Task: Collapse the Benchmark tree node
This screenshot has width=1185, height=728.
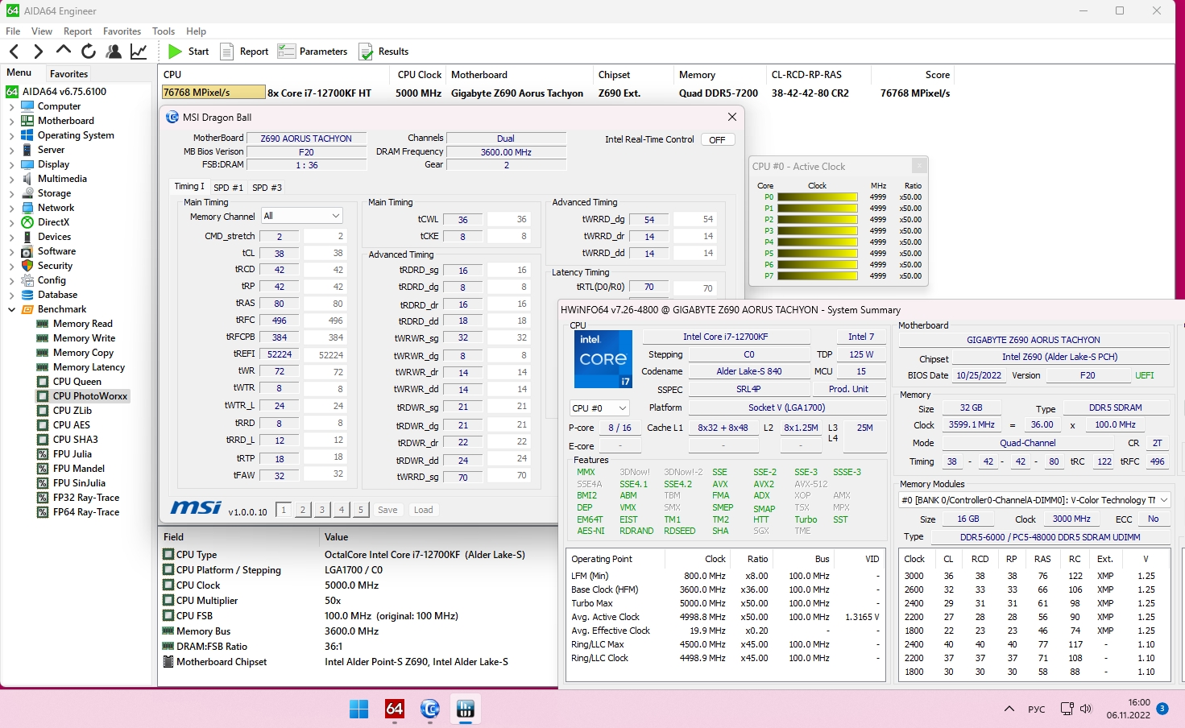Action: pyautogui.click(x=11, y=309)
